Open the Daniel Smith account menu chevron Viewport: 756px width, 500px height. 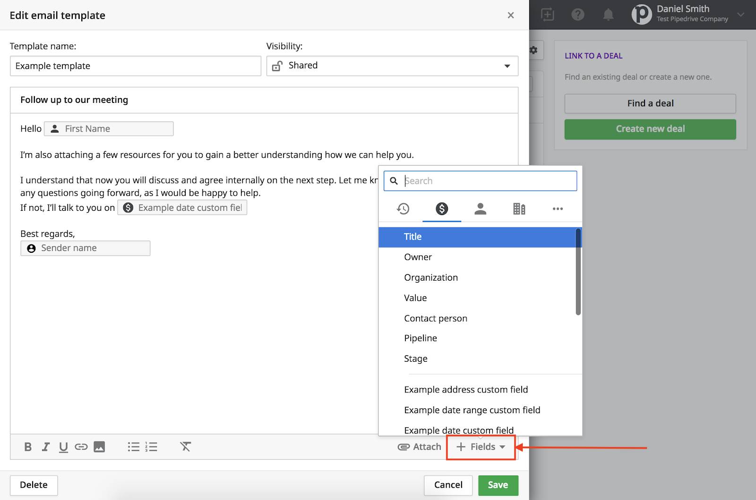click(x=740, y=15)
